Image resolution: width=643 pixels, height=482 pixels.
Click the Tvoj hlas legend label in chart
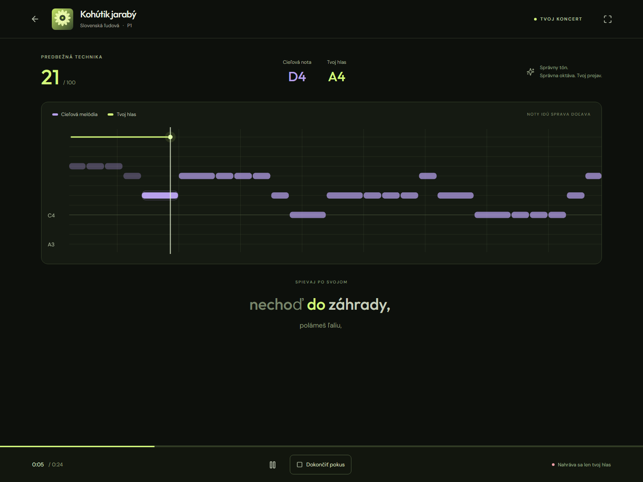[x=126, y=115]
